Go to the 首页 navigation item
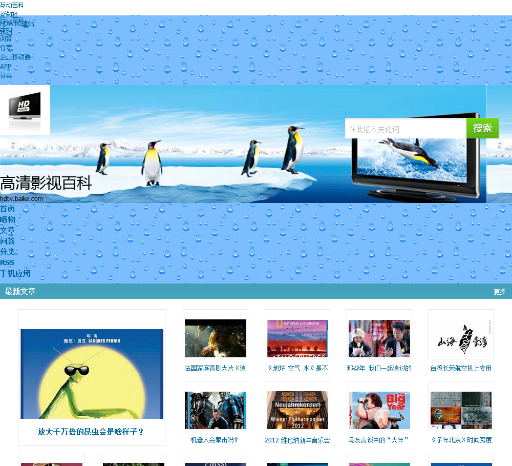512x466 pixels. click(x=8, y=209)
